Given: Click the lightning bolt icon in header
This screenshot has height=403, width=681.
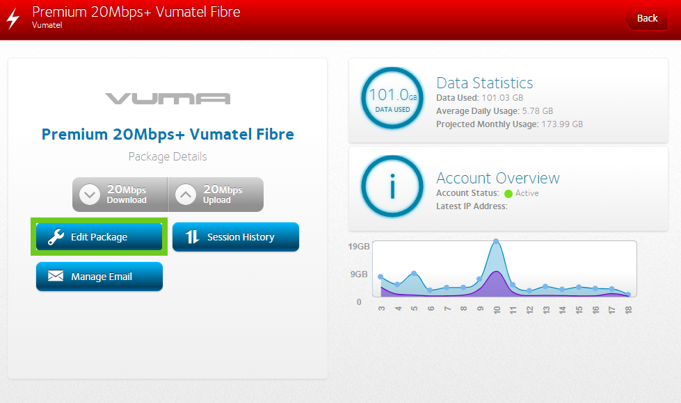Looking at the screenshot, I should 13,19.
